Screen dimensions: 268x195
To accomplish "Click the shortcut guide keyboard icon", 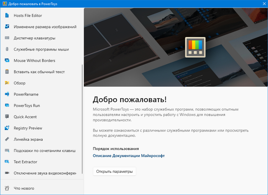I will click(x=7, y=150).
